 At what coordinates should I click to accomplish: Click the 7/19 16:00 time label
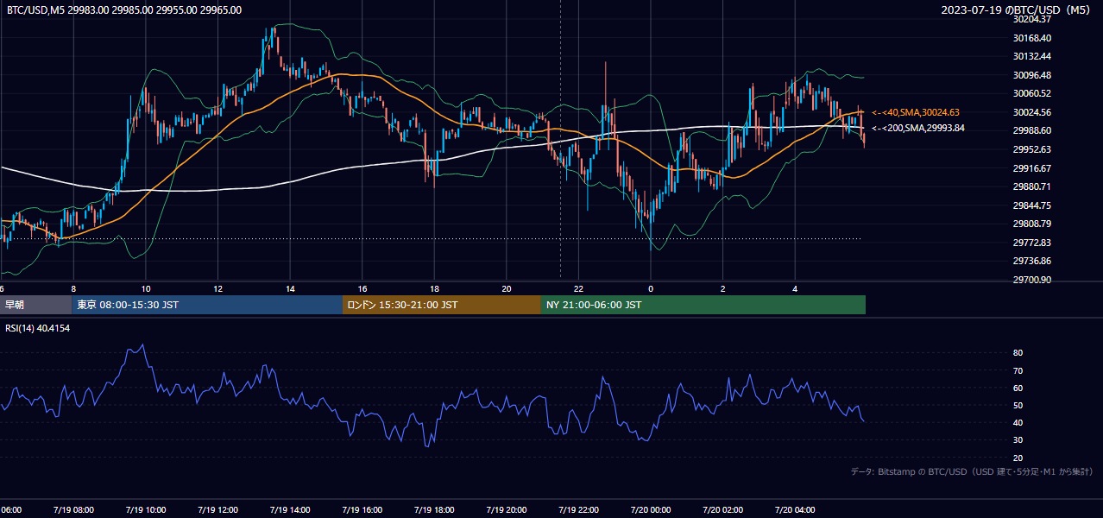(x=362, y=510)
